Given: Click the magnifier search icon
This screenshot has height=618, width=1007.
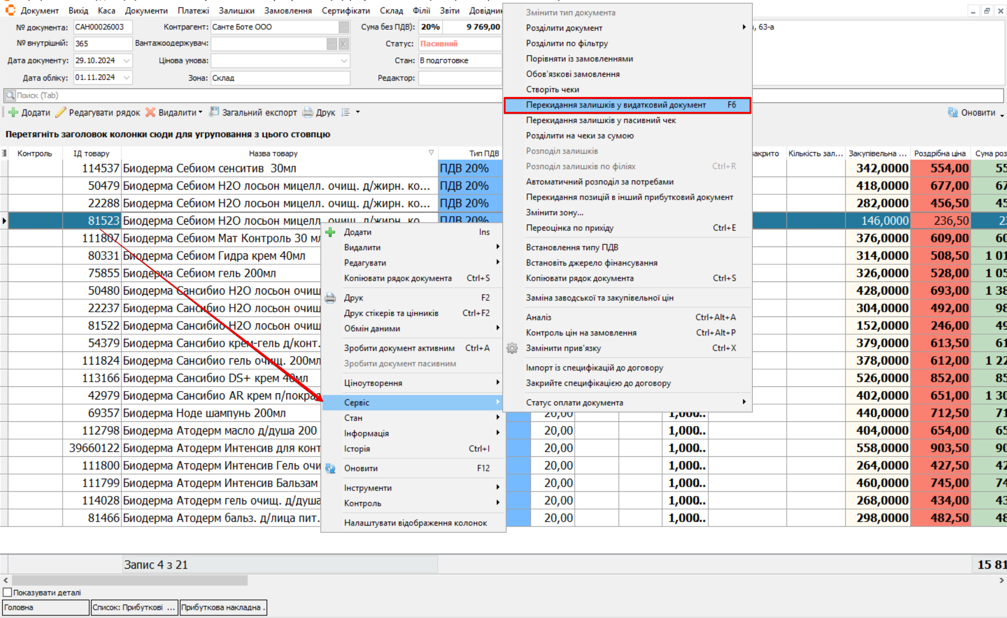Looking at the screenshot, I should pos(10,96).
